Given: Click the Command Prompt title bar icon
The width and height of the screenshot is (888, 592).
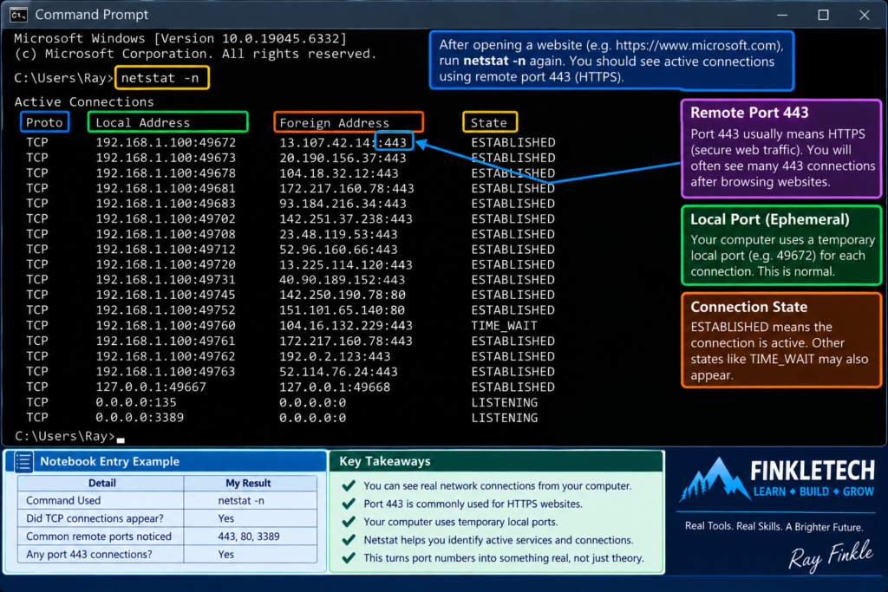Looking at the screenshot, I should coord(18,14).
